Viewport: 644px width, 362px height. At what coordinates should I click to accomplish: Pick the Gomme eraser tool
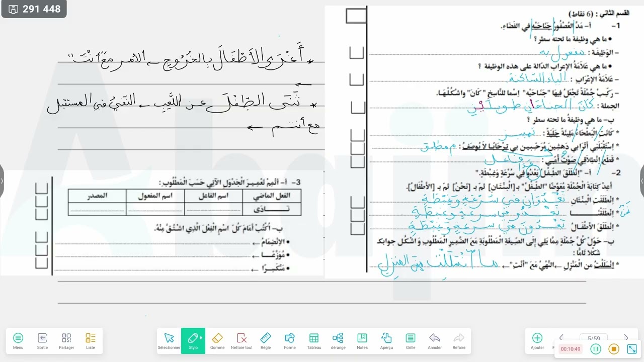click(217, 341)
